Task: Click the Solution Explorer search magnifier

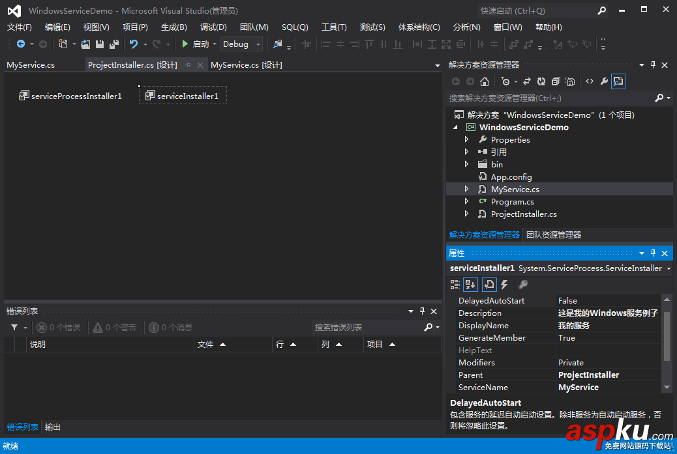Action: [659, 98]
